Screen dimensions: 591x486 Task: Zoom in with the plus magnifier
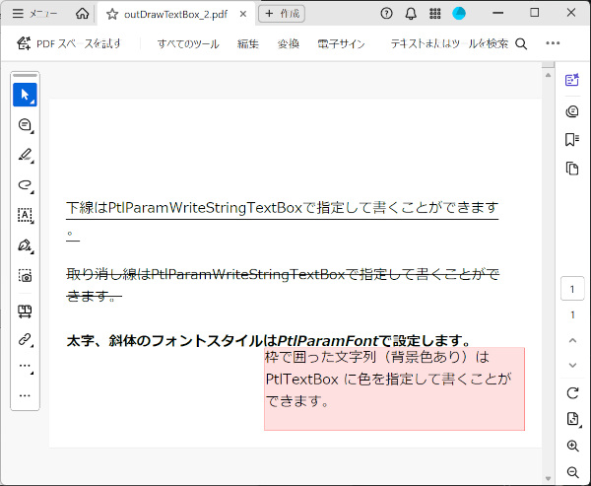click(x=573, y=446)
